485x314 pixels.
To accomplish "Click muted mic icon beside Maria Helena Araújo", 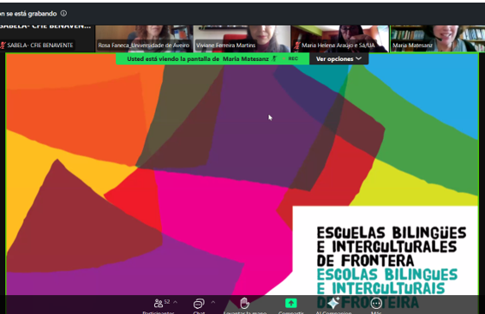I will click(x=297, y=45).
